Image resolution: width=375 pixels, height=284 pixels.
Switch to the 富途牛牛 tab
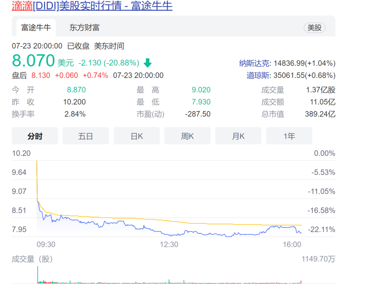(36, 28)
